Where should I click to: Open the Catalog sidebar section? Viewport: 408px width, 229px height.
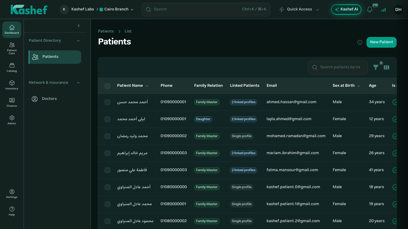coord(12,67)
